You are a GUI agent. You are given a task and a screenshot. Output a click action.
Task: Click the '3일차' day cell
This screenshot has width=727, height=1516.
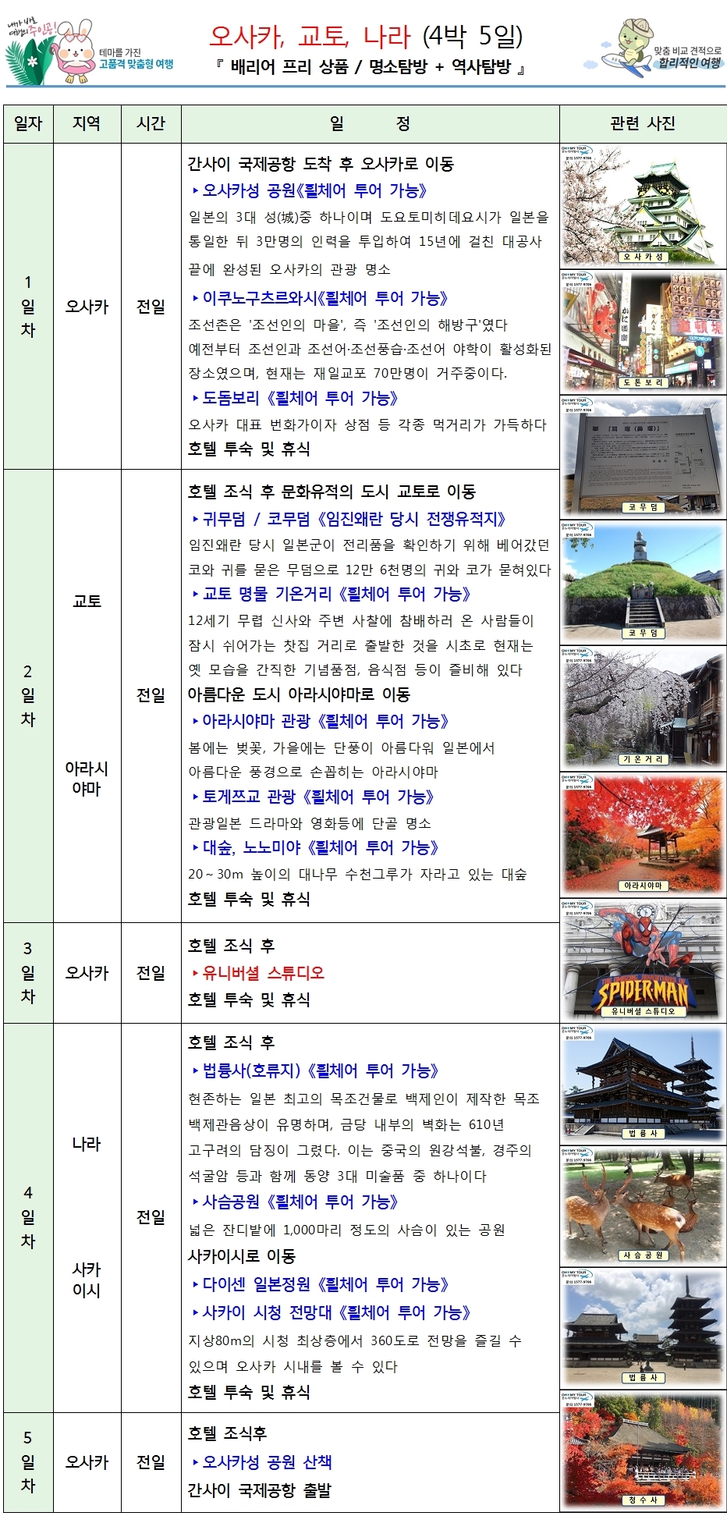click(x=29, y=972)
